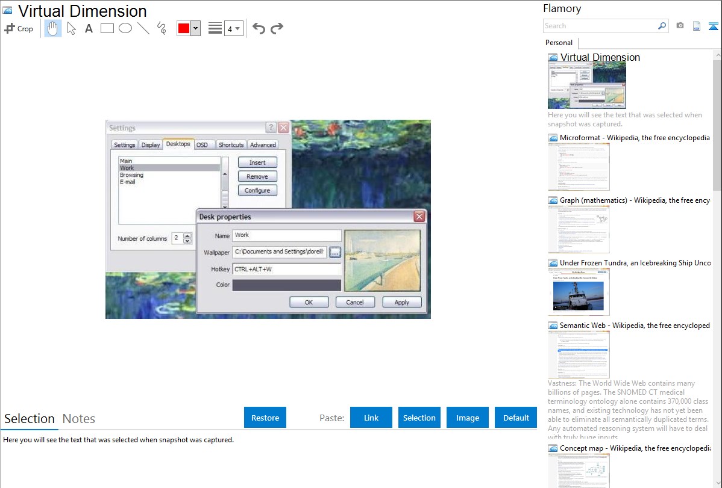Undo the last edit
722x488 pixels.
coord(259,28)
